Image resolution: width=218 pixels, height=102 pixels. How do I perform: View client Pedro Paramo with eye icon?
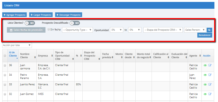205,75
